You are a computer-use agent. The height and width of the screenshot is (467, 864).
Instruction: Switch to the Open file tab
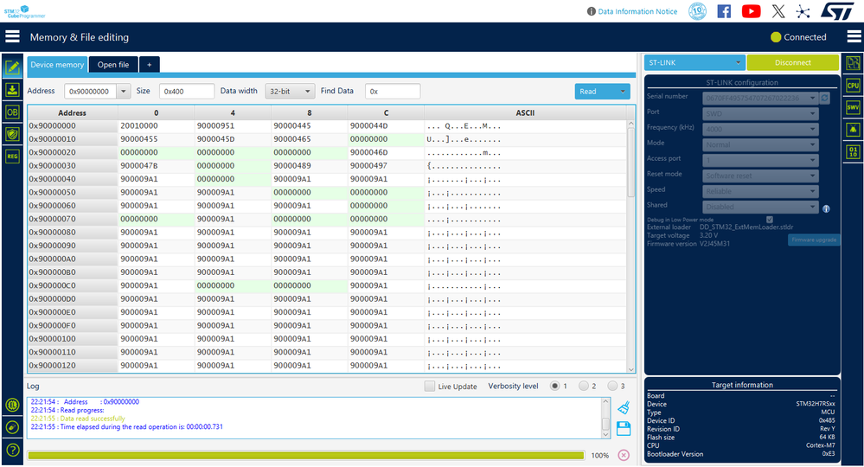pyautogui.click(x=113, y=65)
